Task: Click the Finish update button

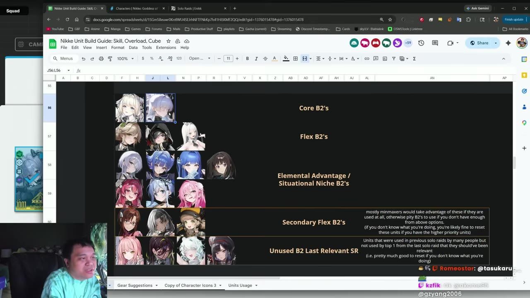Action: (x=514, y=19)
